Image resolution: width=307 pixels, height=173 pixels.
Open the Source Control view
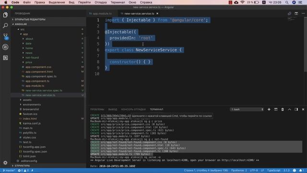[5, 37]
